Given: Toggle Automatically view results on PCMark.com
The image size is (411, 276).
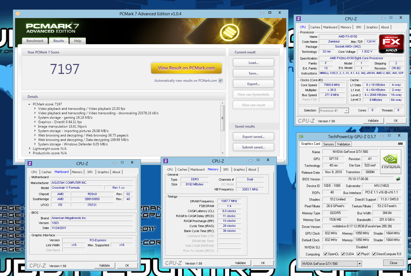Looking at the screenshot, I should click(221, 81).
